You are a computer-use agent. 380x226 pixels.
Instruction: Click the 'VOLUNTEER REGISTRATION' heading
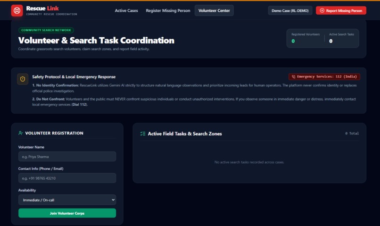pyautogui.click(x=54, y=133)
